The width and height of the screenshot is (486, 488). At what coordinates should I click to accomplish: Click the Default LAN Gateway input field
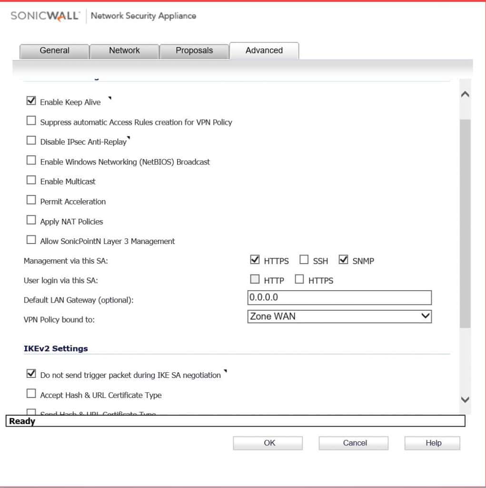339,297
